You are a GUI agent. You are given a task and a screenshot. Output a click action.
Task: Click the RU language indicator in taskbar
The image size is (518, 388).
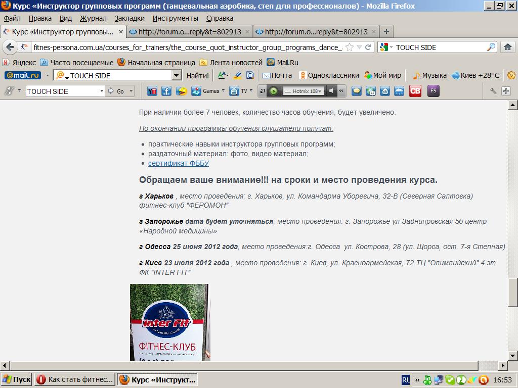pos(406,379)
